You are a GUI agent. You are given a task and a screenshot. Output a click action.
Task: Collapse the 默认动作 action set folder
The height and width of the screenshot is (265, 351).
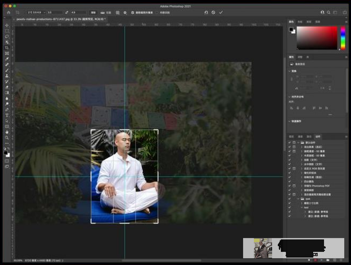click(x=298, y=143)
